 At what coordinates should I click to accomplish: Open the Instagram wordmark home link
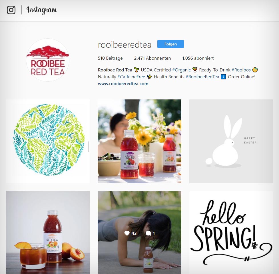pyautogui.click(x=42, y=10)
